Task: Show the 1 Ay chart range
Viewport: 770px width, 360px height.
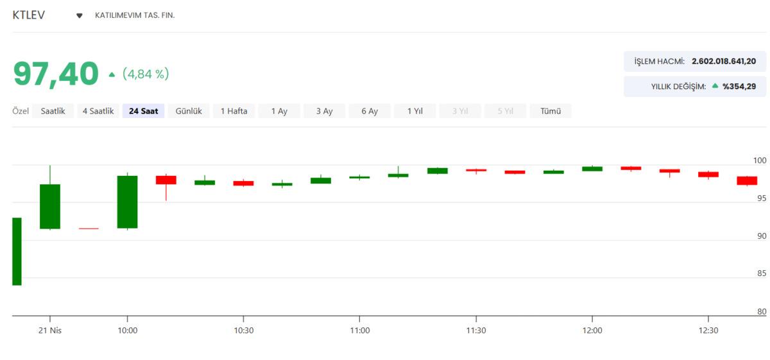Action: 279,111
